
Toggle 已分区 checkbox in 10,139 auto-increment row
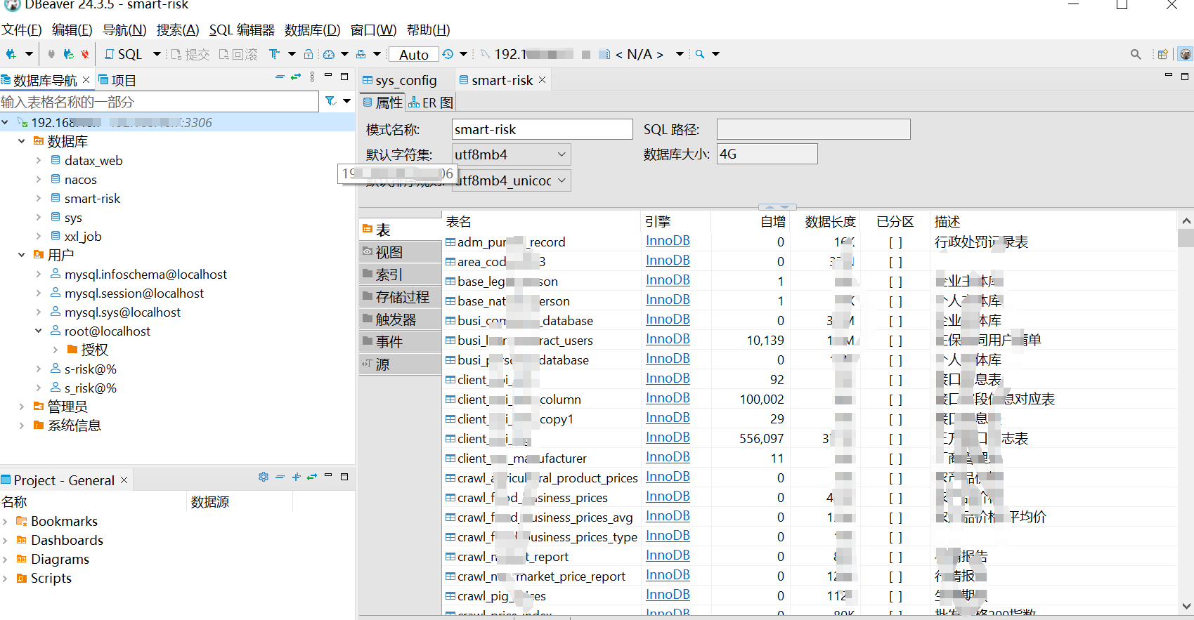tap(895, 341)
